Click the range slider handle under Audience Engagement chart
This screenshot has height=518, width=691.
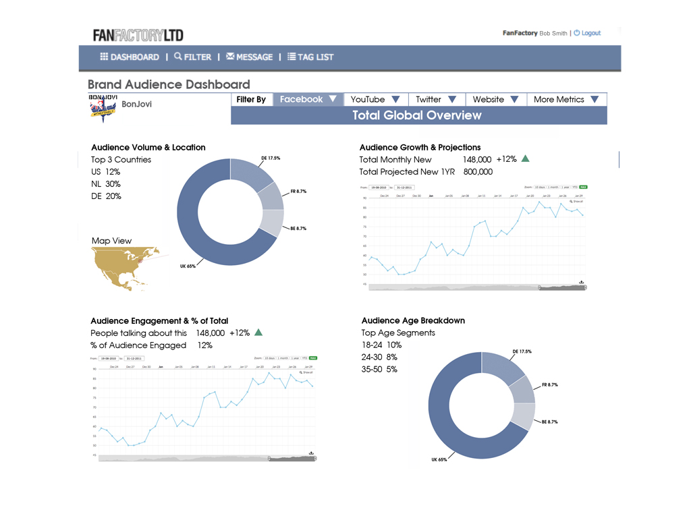click(x=270, y=459)
